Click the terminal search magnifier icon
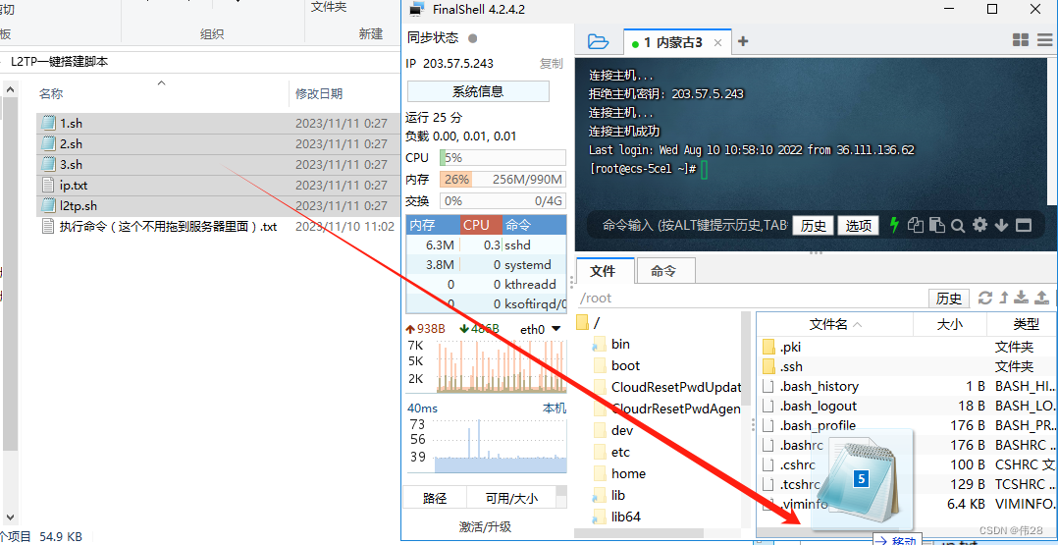This screenshot has width=1058, height=545. (x=958, y=225)
